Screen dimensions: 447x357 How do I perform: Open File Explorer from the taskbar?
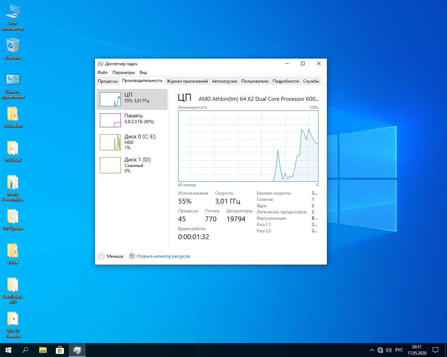tap(43, 350)
